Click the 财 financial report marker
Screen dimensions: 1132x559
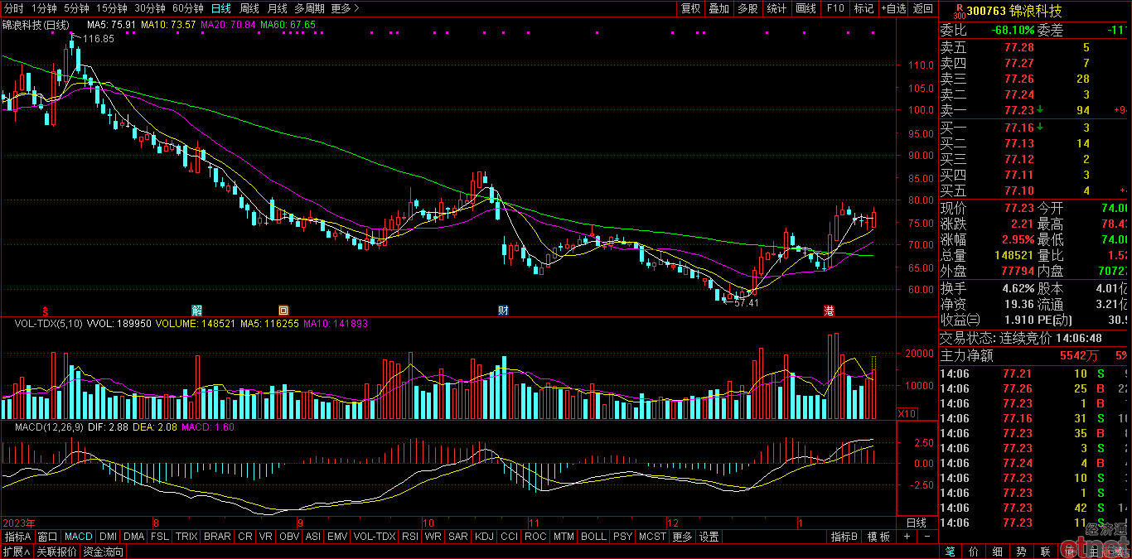pos(503,310)
